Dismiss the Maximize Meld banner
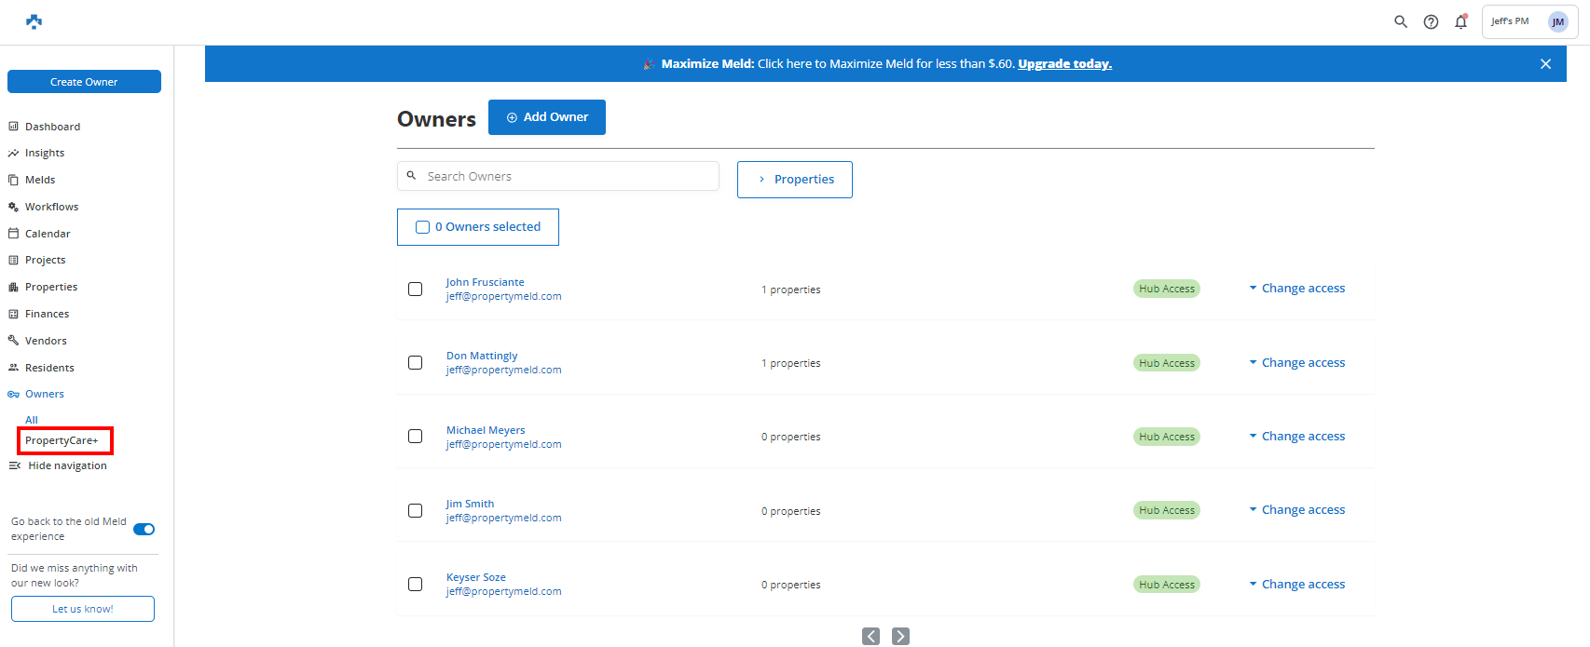Viewport: 1590px width, 647px height. (x=1545, y=64)
